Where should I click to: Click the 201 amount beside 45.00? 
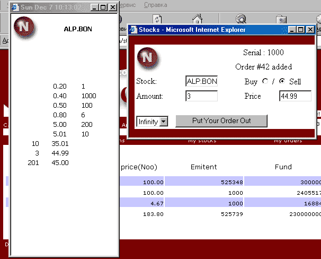33,163
